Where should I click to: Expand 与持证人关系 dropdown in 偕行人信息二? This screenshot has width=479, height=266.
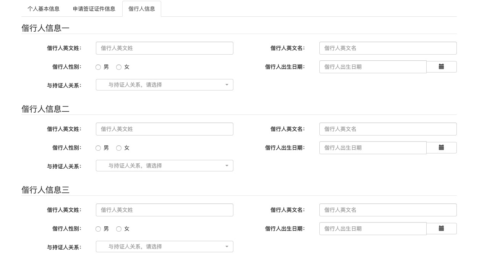[x=164, y=166]
